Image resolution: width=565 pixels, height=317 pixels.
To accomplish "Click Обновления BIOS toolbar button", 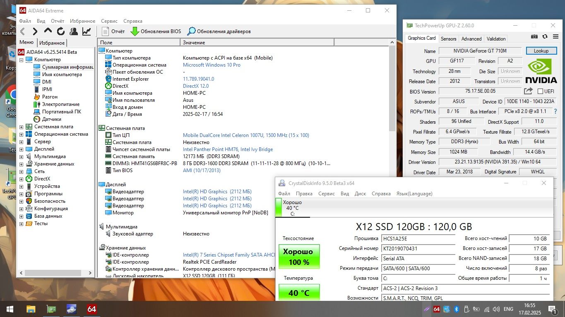I will (156, 31).
